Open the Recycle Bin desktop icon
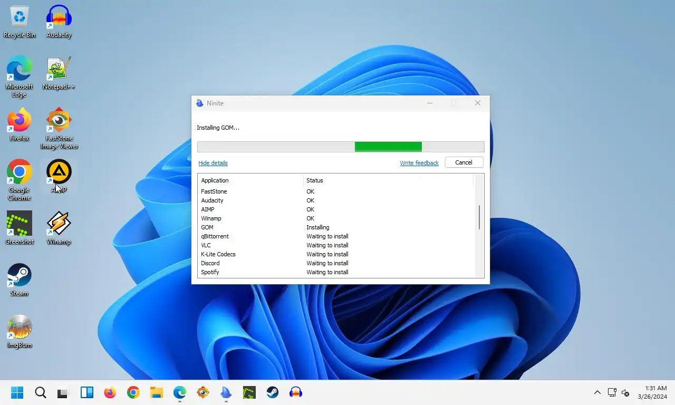Viewport: 675px width, 405px height. click(20, 22)
